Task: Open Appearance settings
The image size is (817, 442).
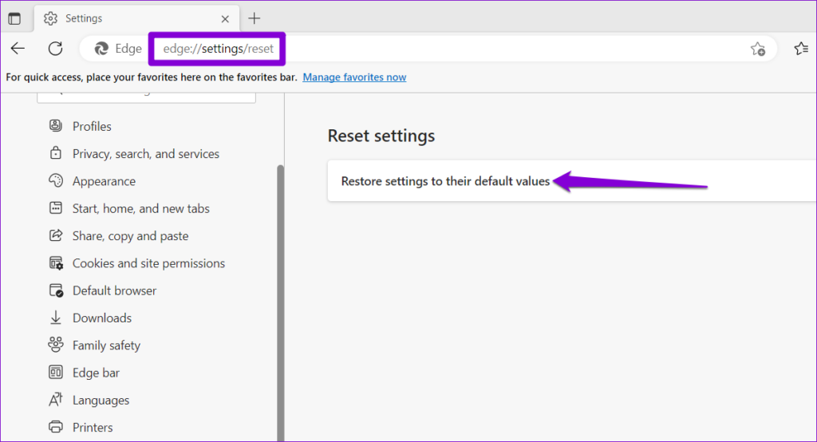Action: pyautogui.click(x=104, y=181)
